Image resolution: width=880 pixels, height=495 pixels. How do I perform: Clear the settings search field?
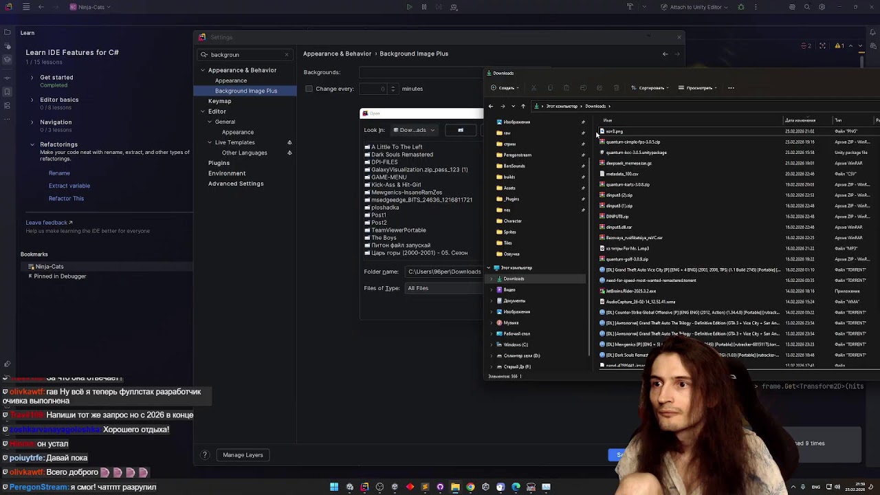tap(287, 54)
